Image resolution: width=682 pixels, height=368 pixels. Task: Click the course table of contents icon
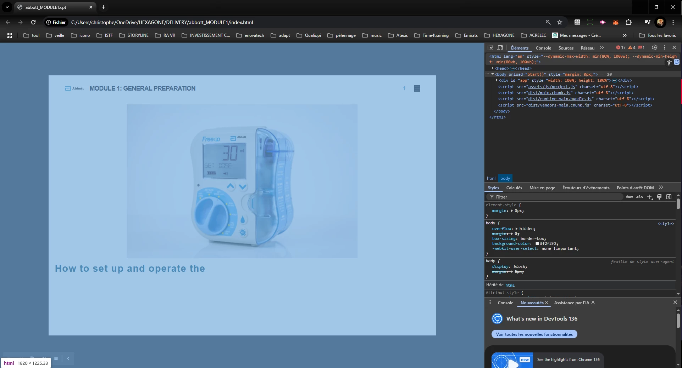417,88
